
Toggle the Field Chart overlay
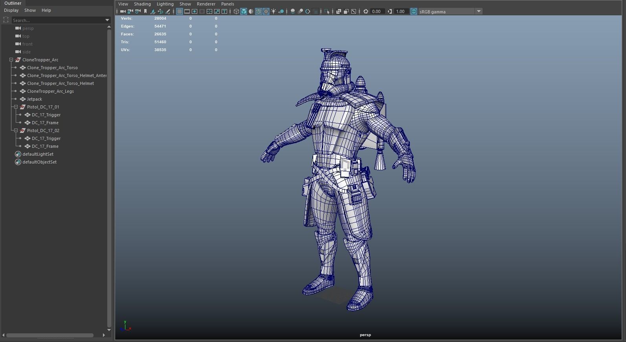click(x=209, y=11)
